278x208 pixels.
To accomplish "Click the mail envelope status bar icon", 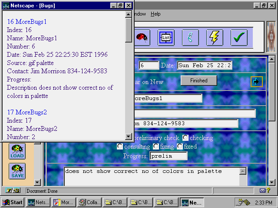I will click(x=262, y=191).
